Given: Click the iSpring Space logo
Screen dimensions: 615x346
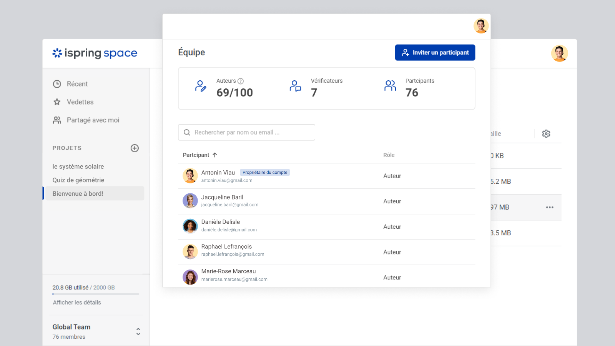Looking at the screenshot, I should [x=95, y=53].
